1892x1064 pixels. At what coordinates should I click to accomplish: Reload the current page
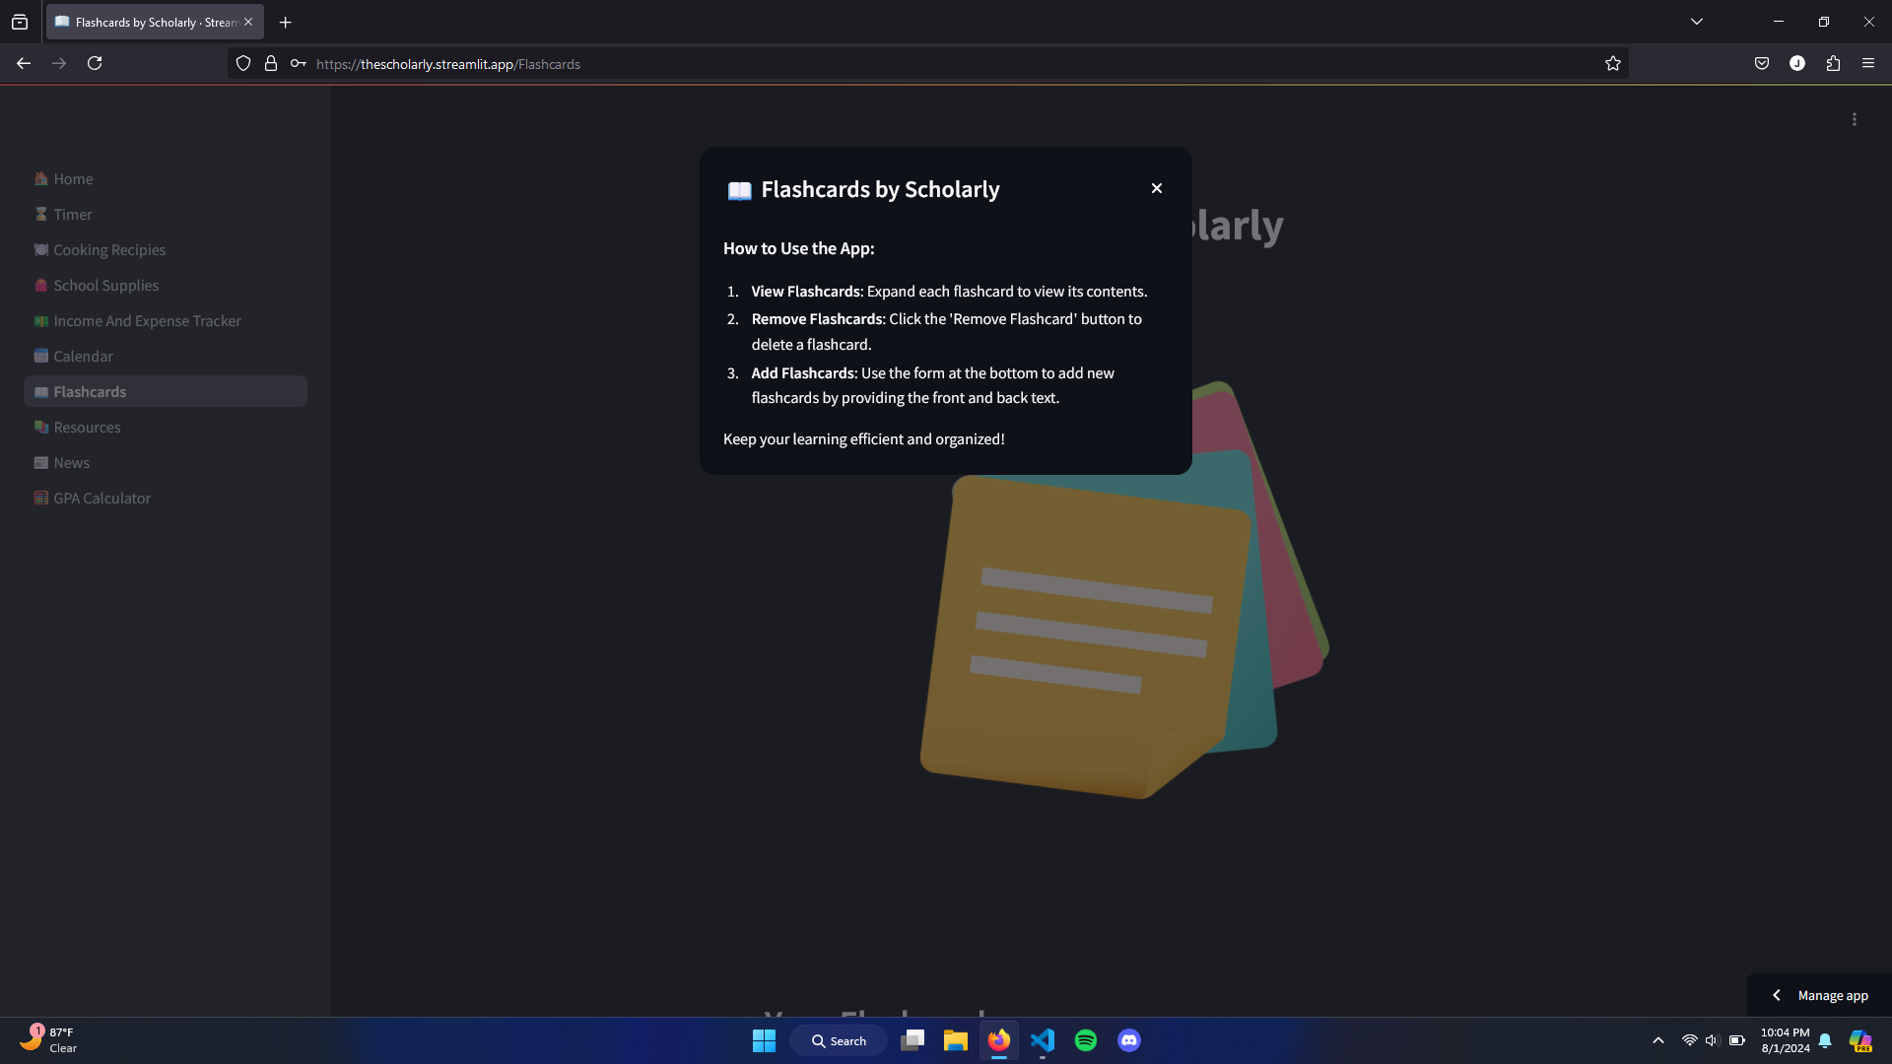pyautogui.click(x=95, y=64)
